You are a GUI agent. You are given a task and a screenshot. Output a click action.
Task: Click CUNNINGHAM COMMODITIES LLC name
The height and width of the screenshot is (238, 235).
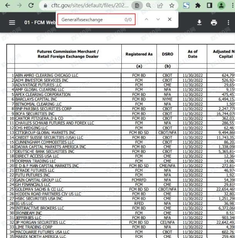click(45, 142)
